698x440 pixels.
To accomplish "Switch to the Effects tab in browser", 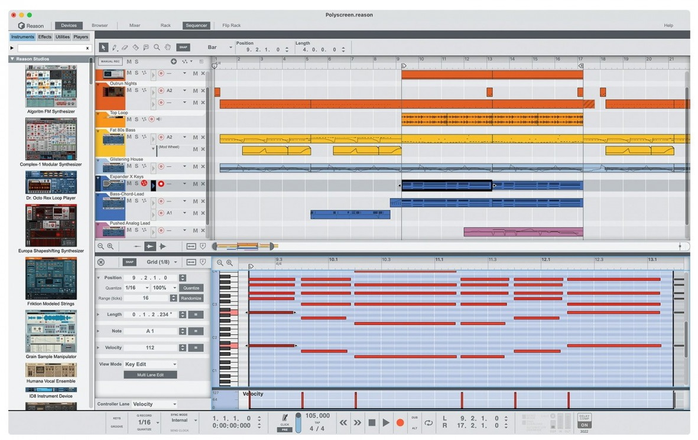I will coord(45,37).
